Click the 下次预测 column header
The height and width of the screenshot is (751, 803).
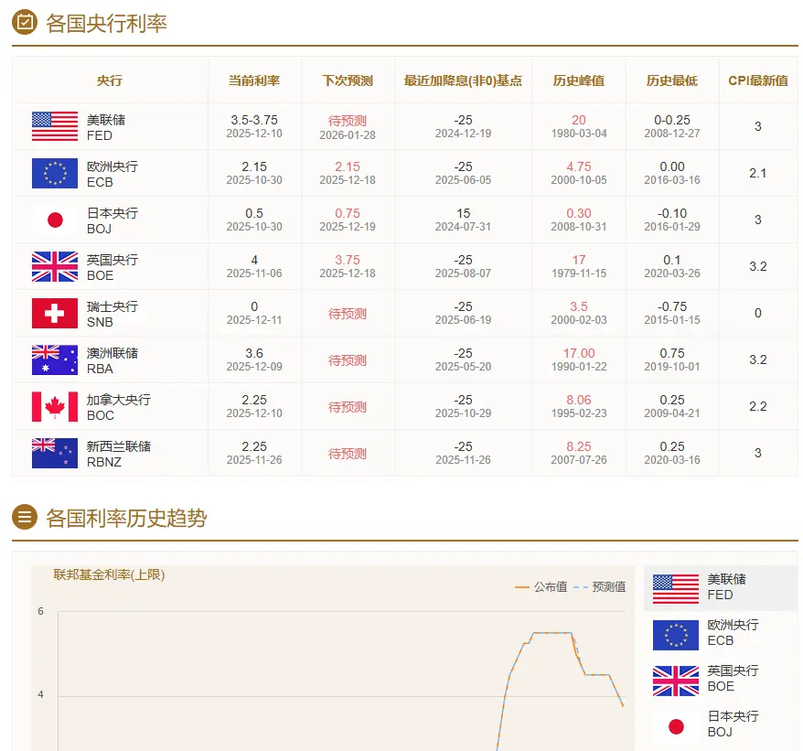pyautogui.click(x=348, y=80)
